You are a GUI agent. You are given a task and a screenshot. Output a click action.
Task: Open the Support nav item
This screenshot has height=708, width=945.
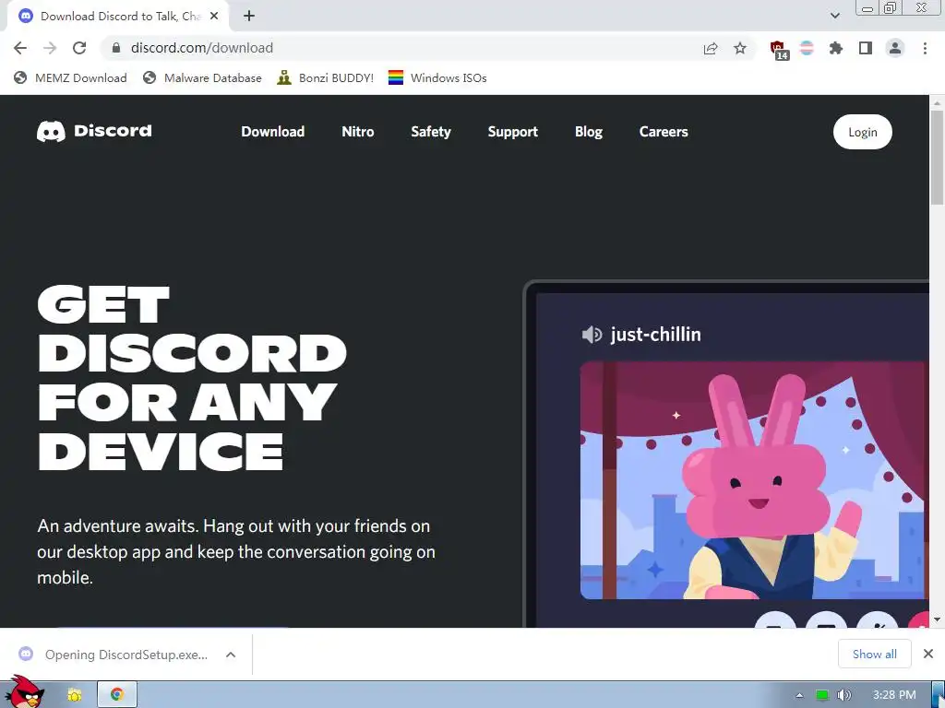pos(513,131)
